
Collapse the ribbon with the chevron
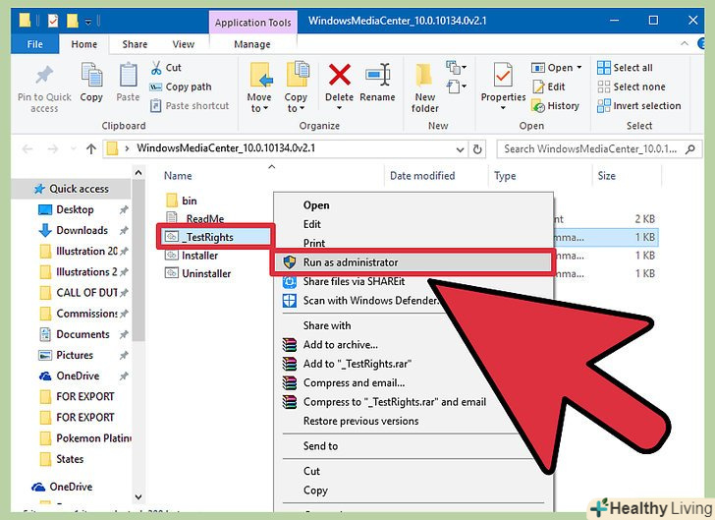coord(685,44)
